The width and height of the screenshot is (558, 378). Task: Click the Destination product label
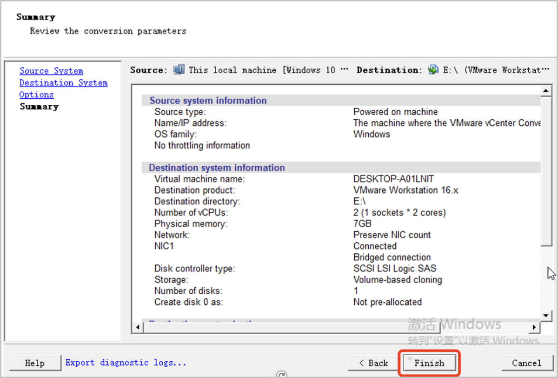point(195,190)
